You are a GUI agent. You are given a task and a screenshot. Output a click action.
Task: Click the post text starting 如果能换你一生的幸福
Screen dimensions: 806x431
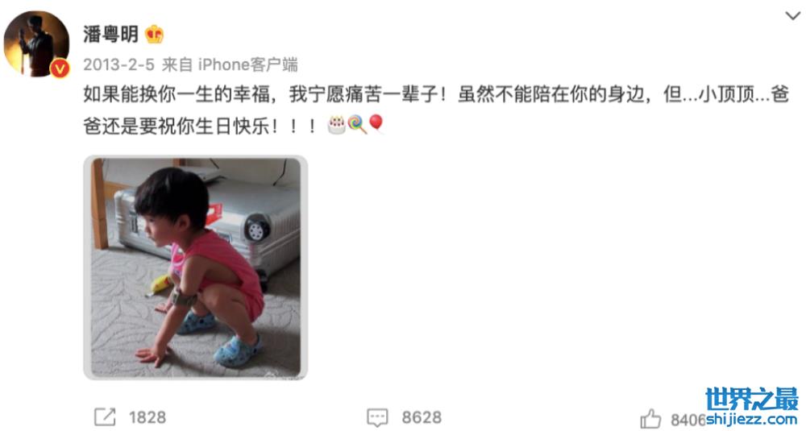pyautogui.click(x=436, y=110)
